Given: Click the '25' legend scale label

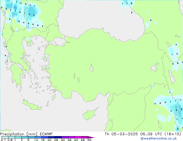Looking at the screenshot, I should coord(56,140).
